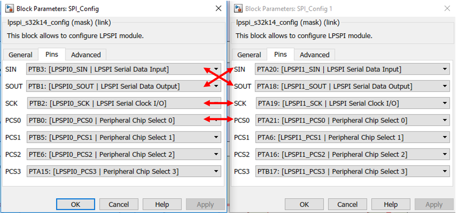The image size is (456, 213).
Task: Open Advanced tab in SPI_Config 1
Action: [x=314, y=55]
